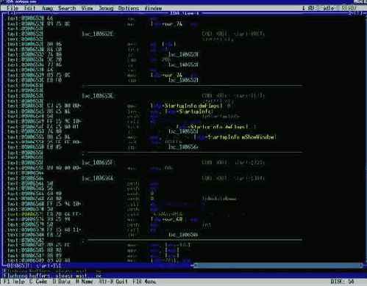The width and height of the screenshot is (367, 286).
Task: Click C Code in the status bar
Action: click(x=38, y=282)
